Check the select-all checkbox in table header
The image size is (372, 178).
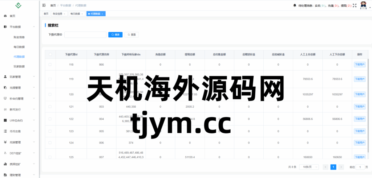point(50,54)
